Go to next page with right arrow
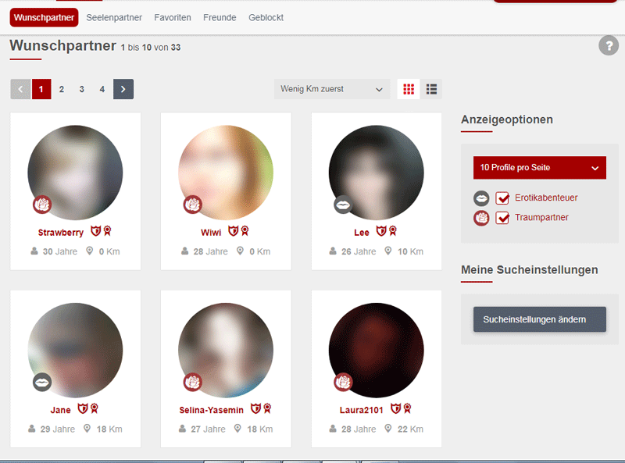The image size is (625, 463). [x=123, y=89]
